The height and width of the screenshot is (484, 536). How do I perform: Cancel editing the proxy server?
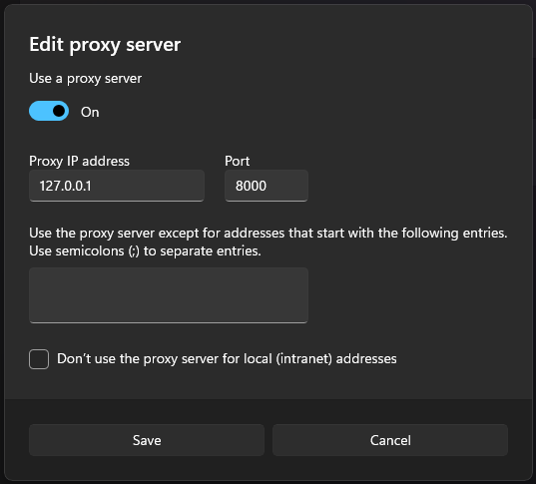390,440
